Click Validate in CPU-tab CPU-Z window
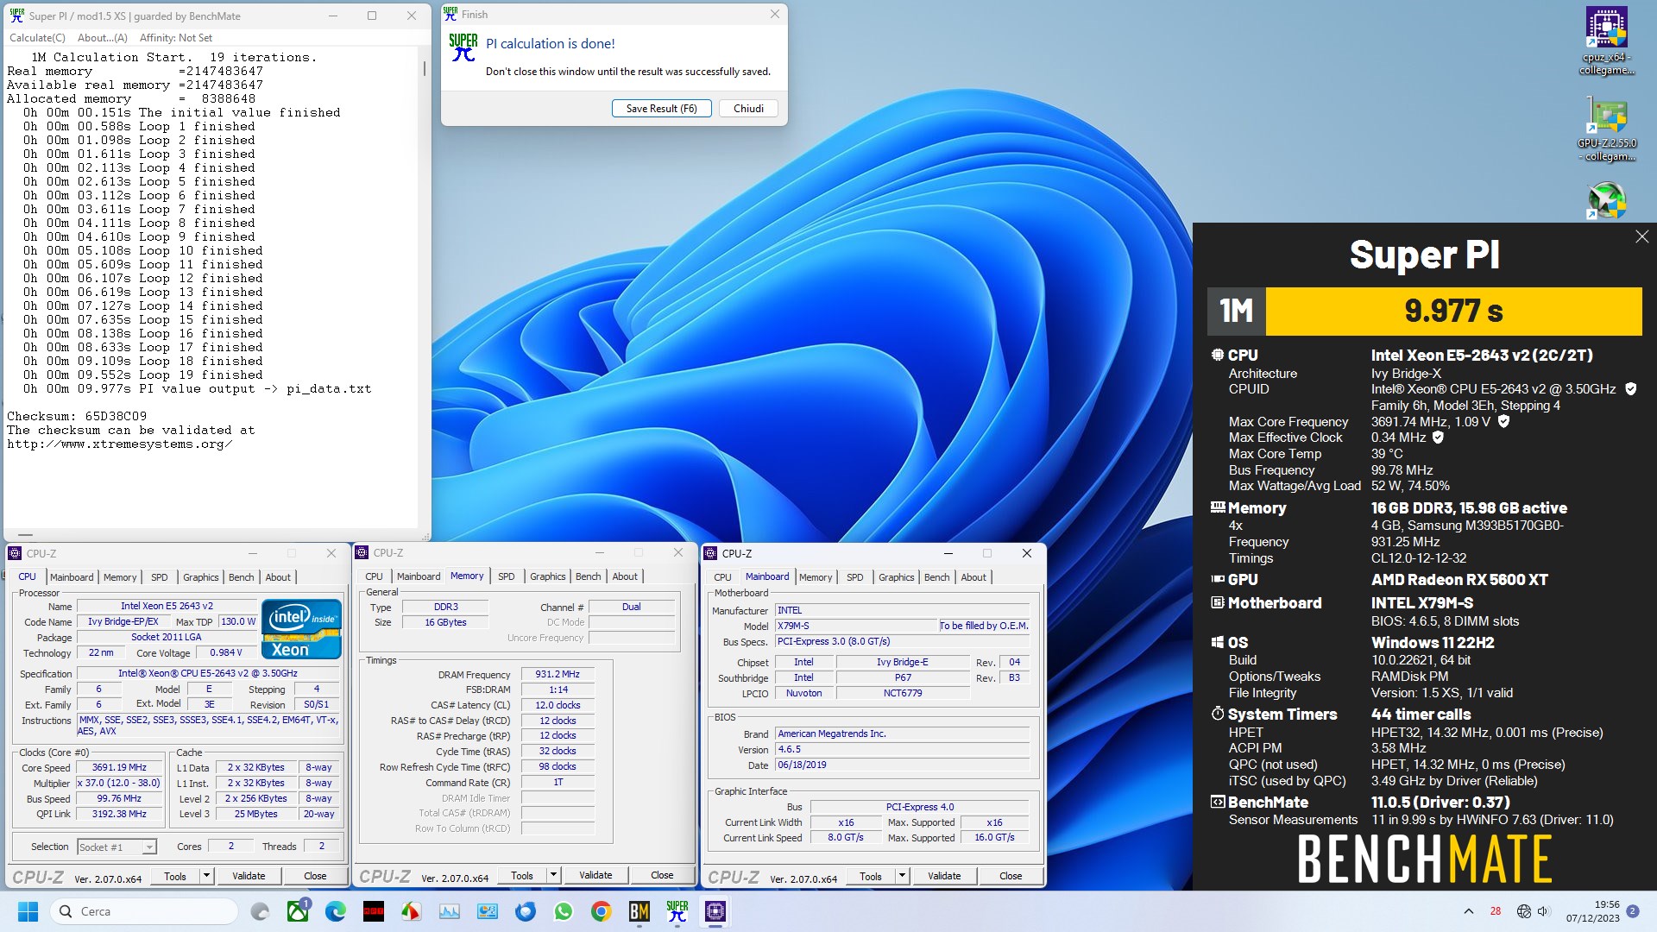 [x=249, y=876]
